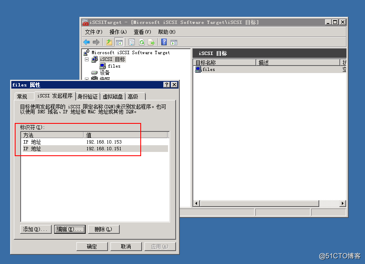
Task: Close the iSCSITarget window
Action: (x=343, y=22)
